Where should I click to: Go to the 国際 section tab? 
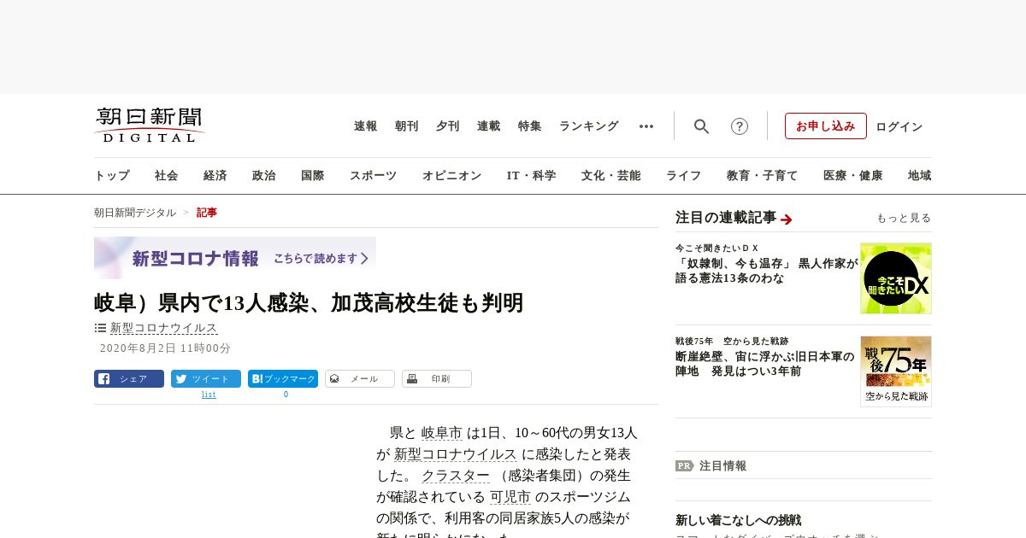point(313,176)
